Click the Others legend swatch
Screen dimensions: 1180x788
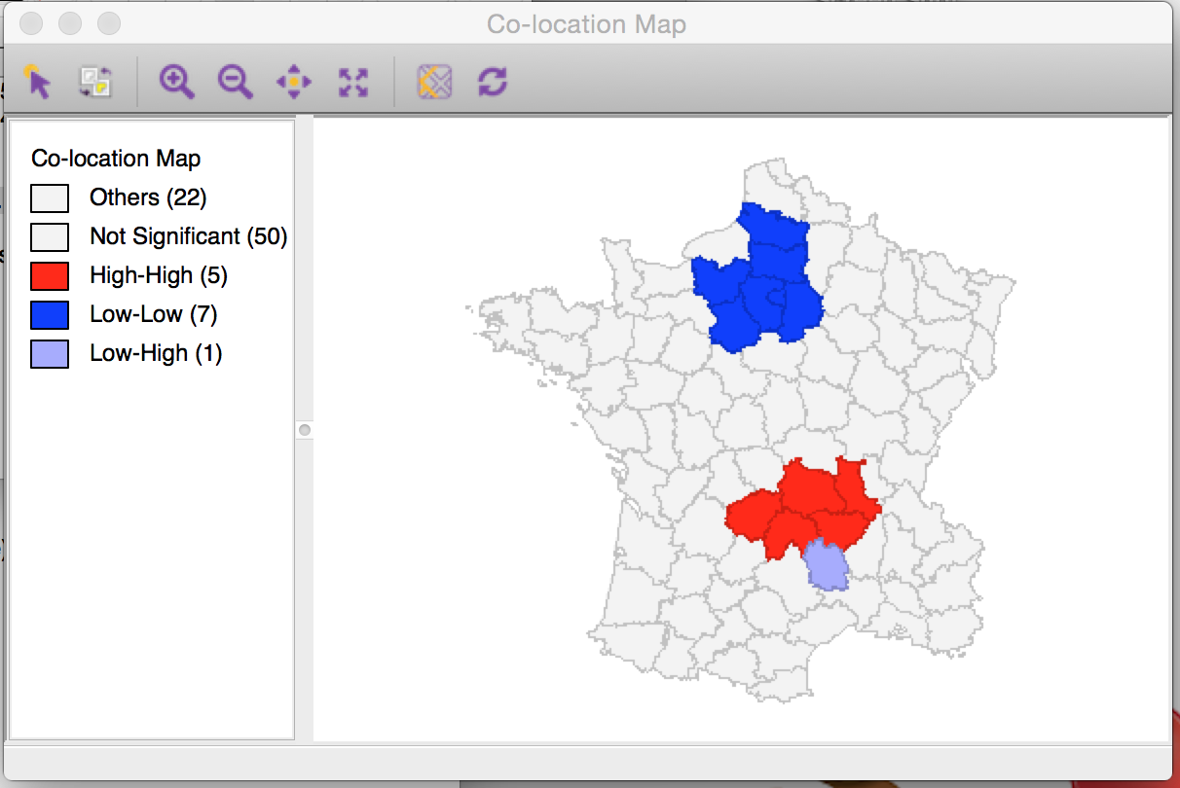pos(50,197)
